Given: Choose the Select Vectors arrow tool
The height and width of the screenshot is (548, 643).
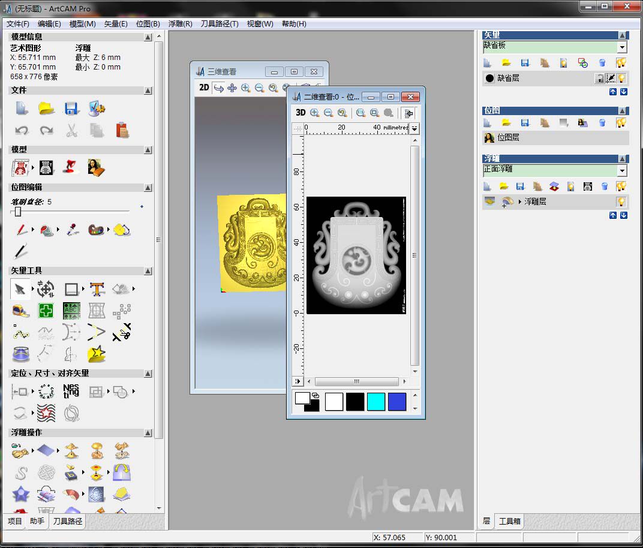Looking at the screenshot, I should 20,289.
